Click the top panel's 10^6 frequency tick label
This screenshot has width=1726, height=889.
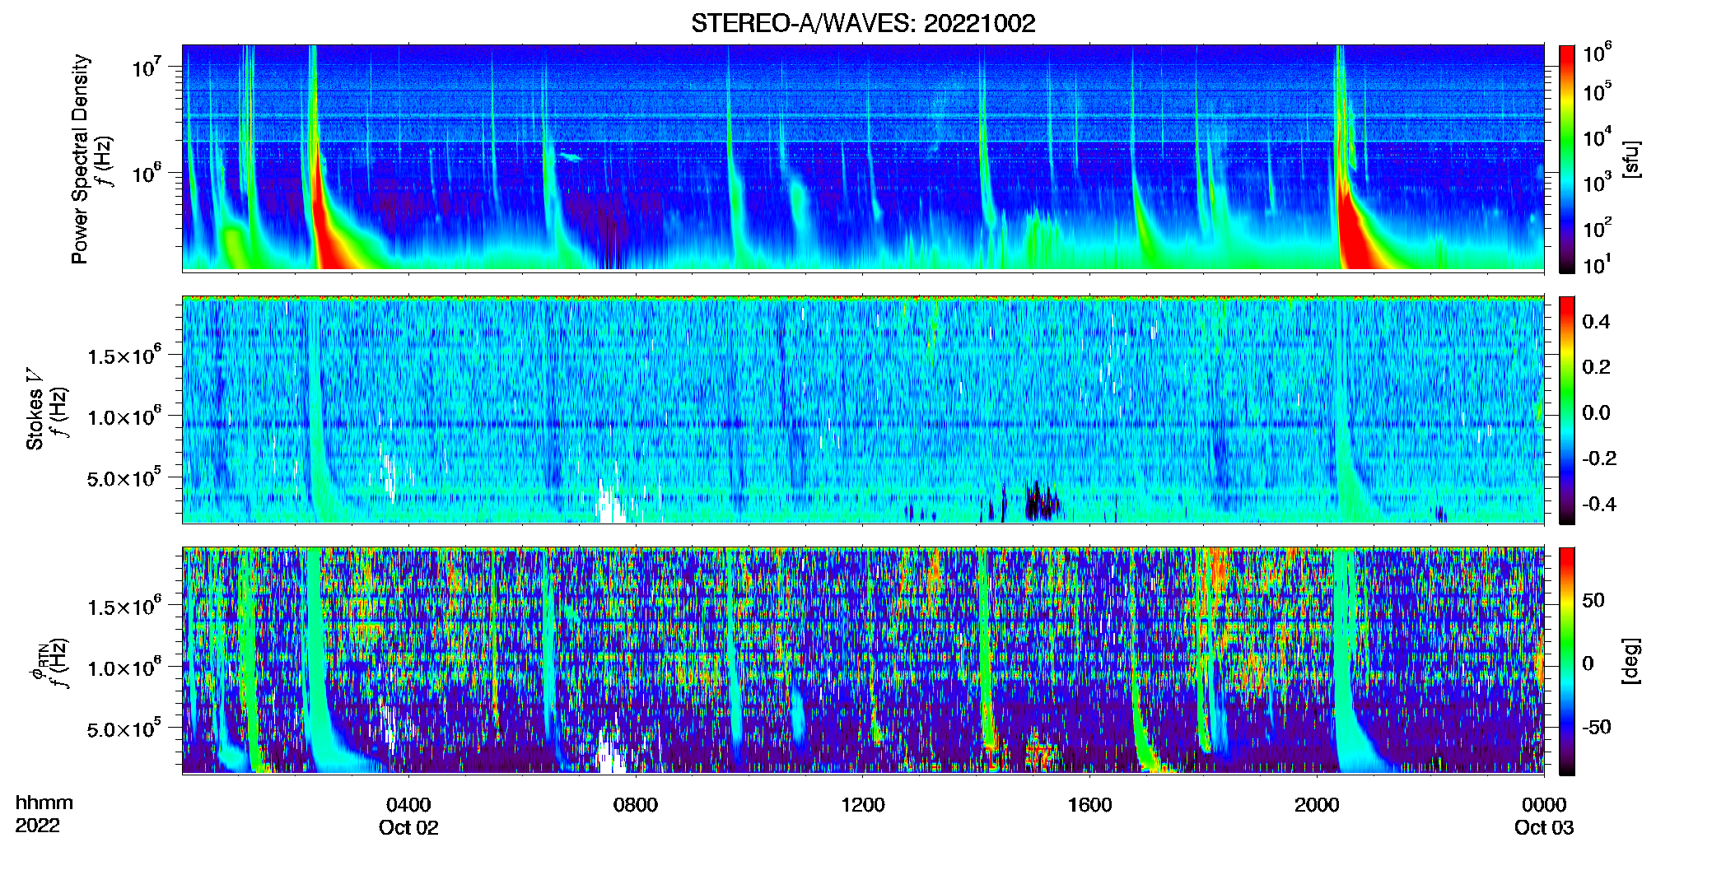148,173
